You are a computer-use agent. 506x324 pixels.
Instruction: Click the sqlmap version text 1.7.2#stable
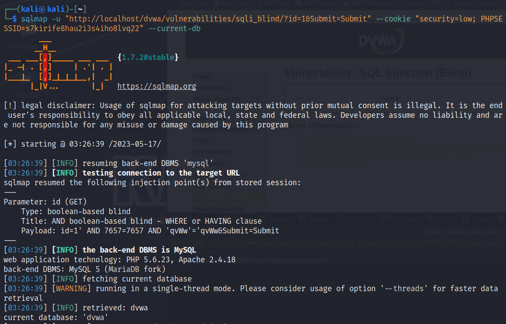[x=148, y=57]
